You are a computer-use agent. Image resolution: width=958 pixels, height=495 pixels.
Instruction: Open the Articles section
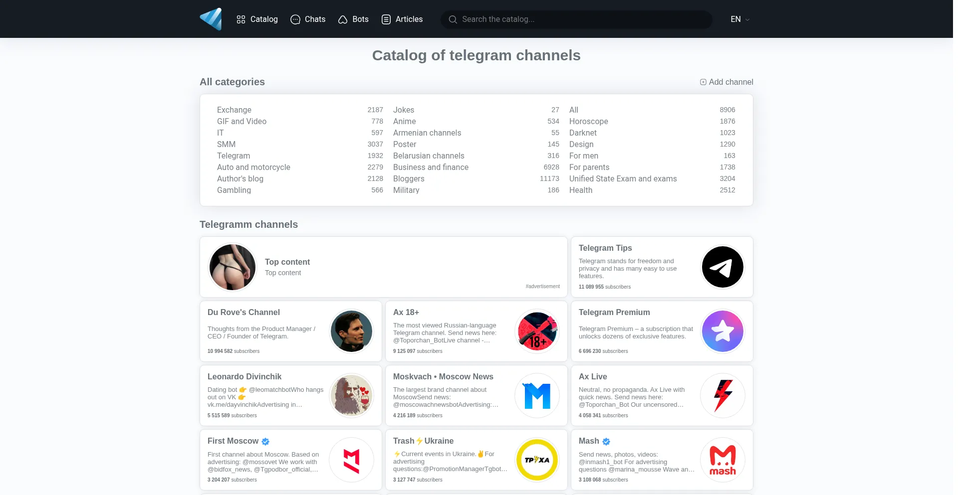tap(402, 19)
